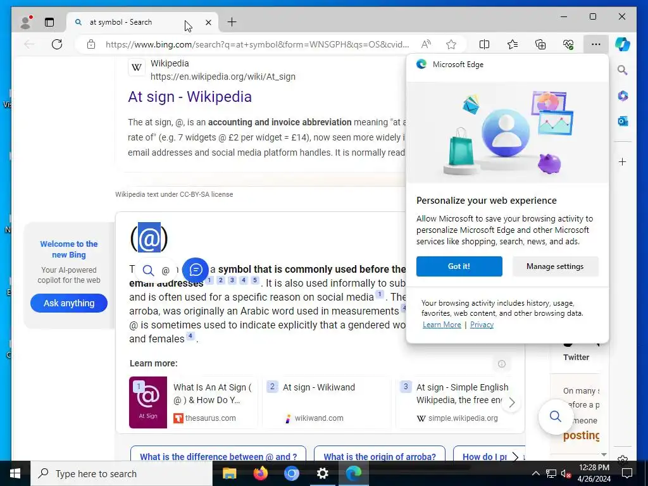648x486 pixels.
Task: Select 'What is the origin of arroba?' suggestion
Action: coord(380,456)
